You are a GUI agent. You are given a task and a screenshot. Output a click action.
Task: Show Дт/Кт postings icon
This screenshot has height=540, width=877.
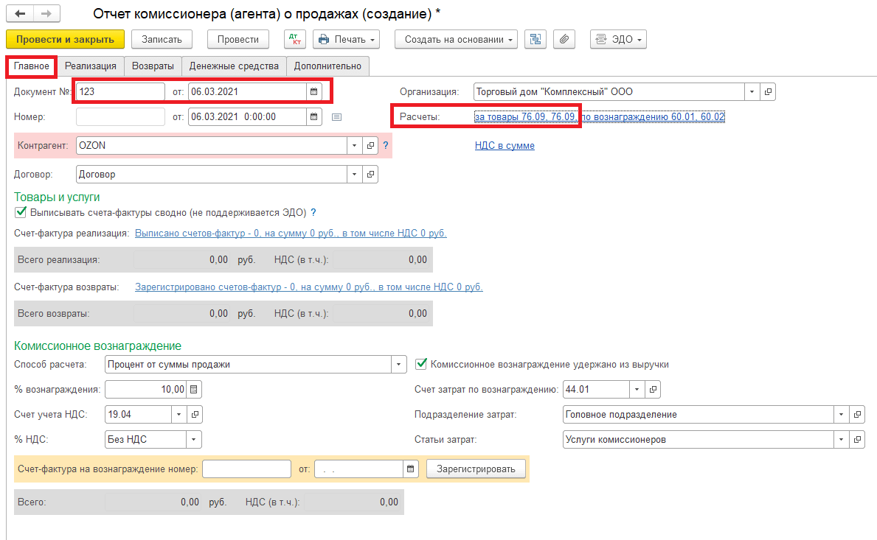click(x=295, y=39)
